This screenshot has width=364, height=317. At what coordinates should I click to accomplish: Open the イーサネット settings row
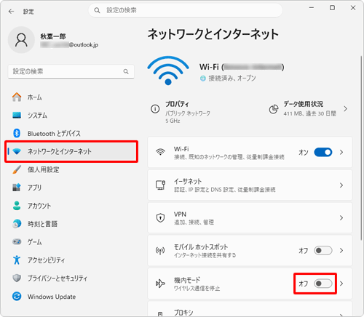(x=250, y=185)
